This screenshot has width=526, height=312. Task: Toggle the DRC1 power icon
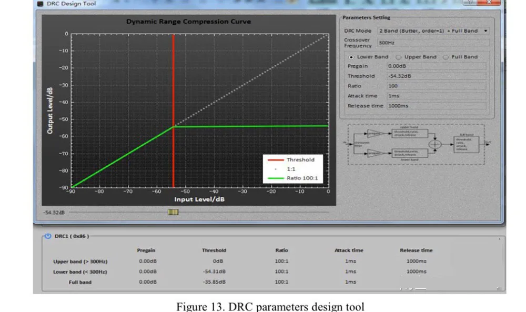tap(48, 236)
